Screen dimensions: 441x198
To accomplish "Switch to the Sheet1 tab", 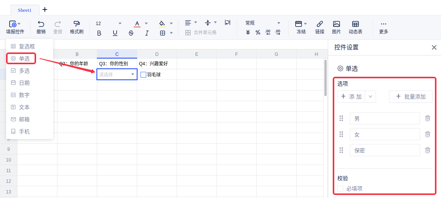I will click(x=25, y=10).
